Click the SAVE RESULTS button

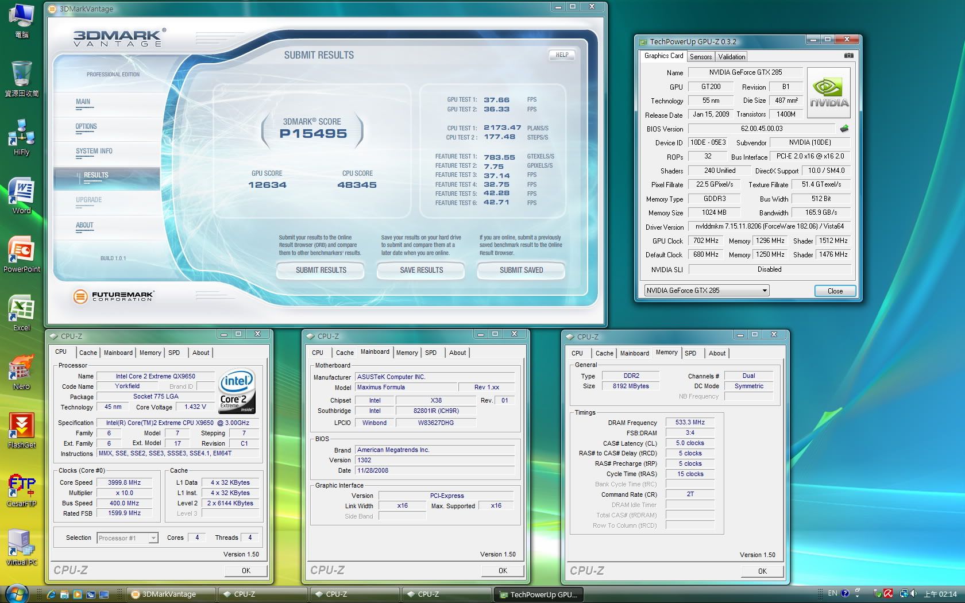pyautogui.click(x=421, y=270)
